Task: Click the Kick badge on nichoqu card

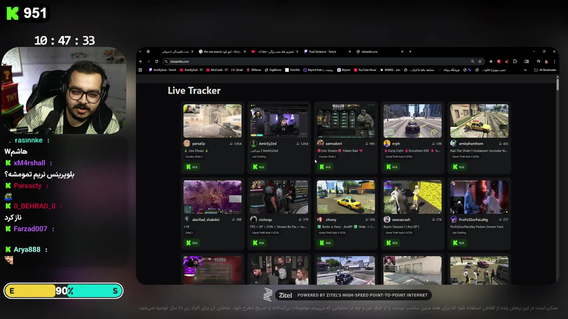Action: click(259, 243)
